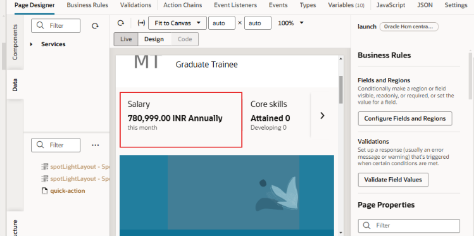Viewport: 474px width, 236px height.
Task: Click the fit-width arrows icon
Action: [x=141, y=23]
